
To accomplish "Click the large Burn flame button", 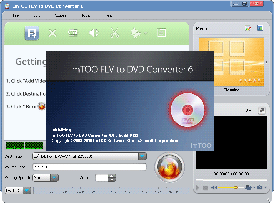I will (169, 167).
